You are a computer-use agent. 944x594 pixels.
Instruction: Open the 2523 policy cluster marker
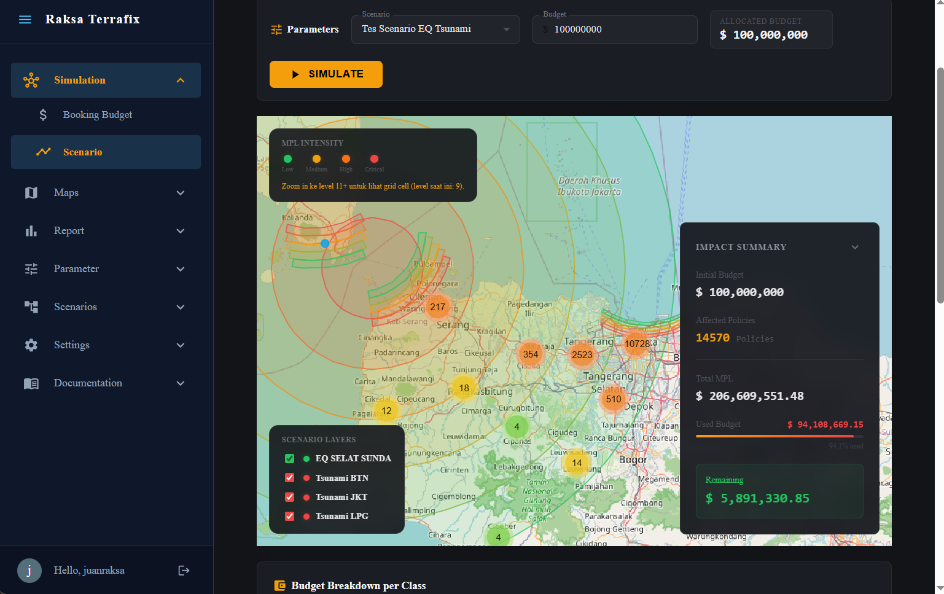click(582, 354)
